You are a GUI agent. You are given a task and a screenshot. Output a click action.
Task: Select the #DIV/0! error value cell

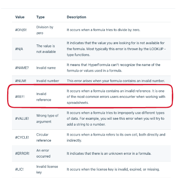21,30
